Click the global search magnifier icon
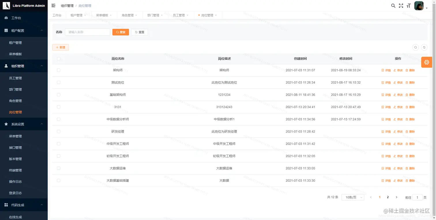 click(x=393, y=5)
